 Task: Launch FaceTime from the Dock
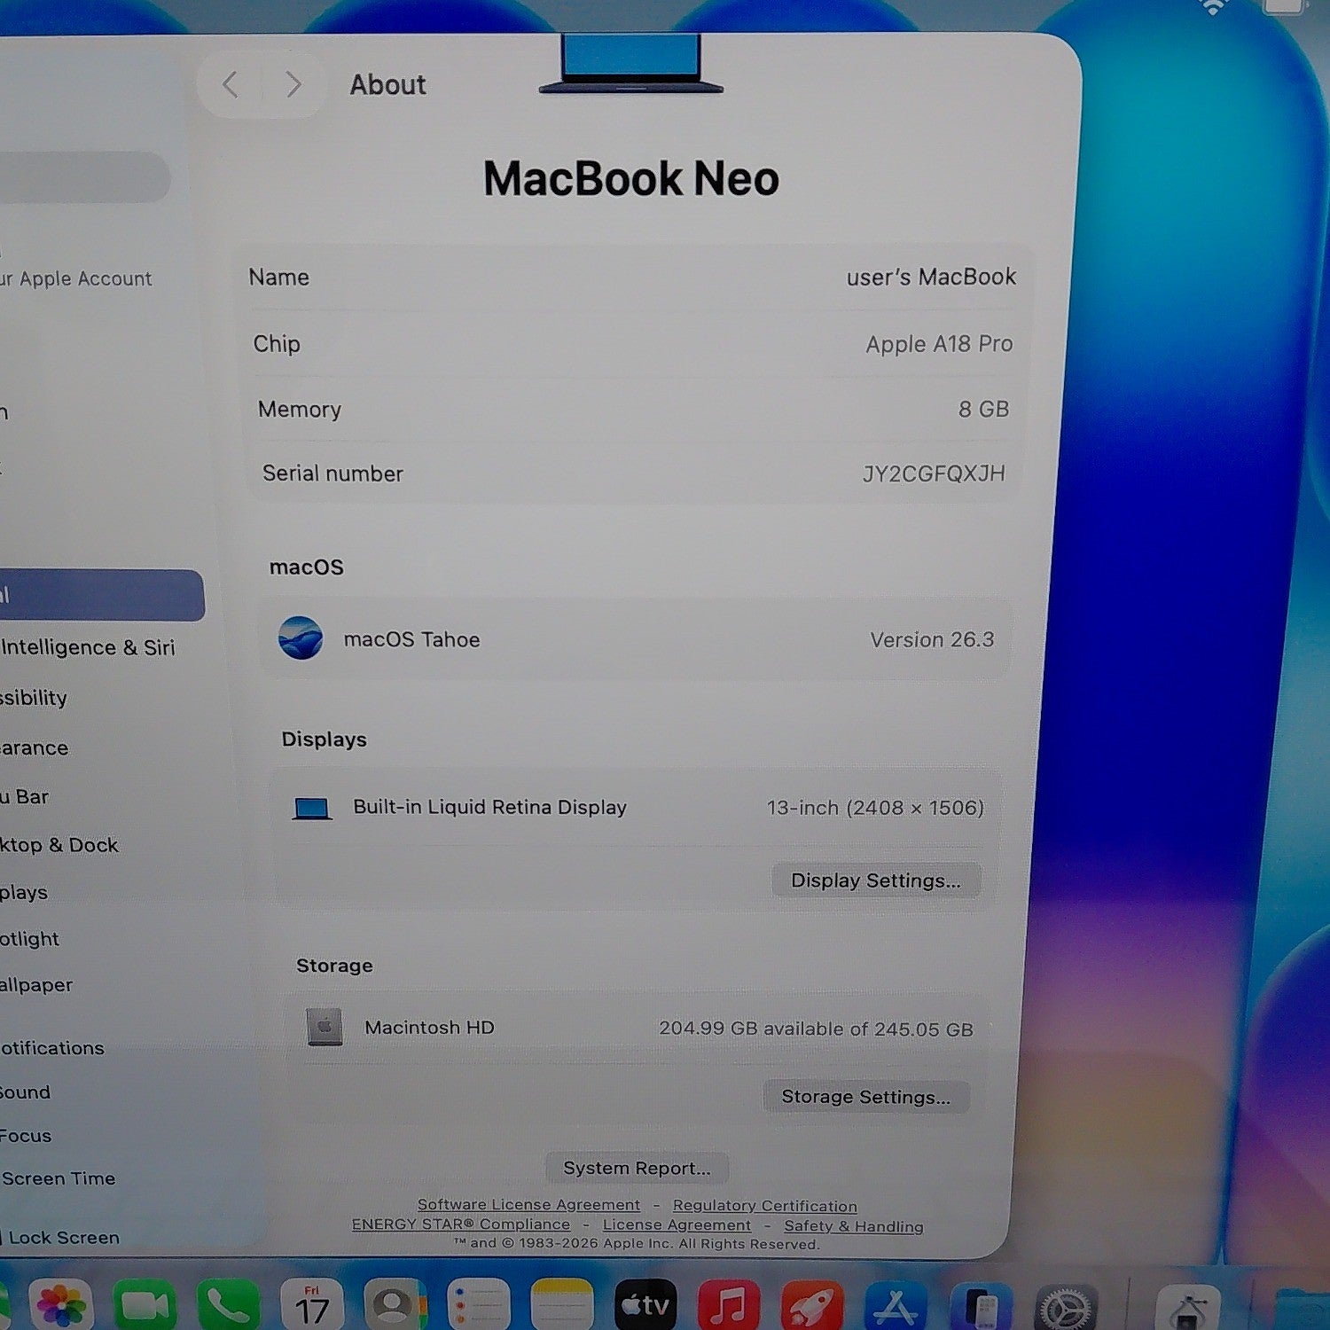(x=145, y=1306)
